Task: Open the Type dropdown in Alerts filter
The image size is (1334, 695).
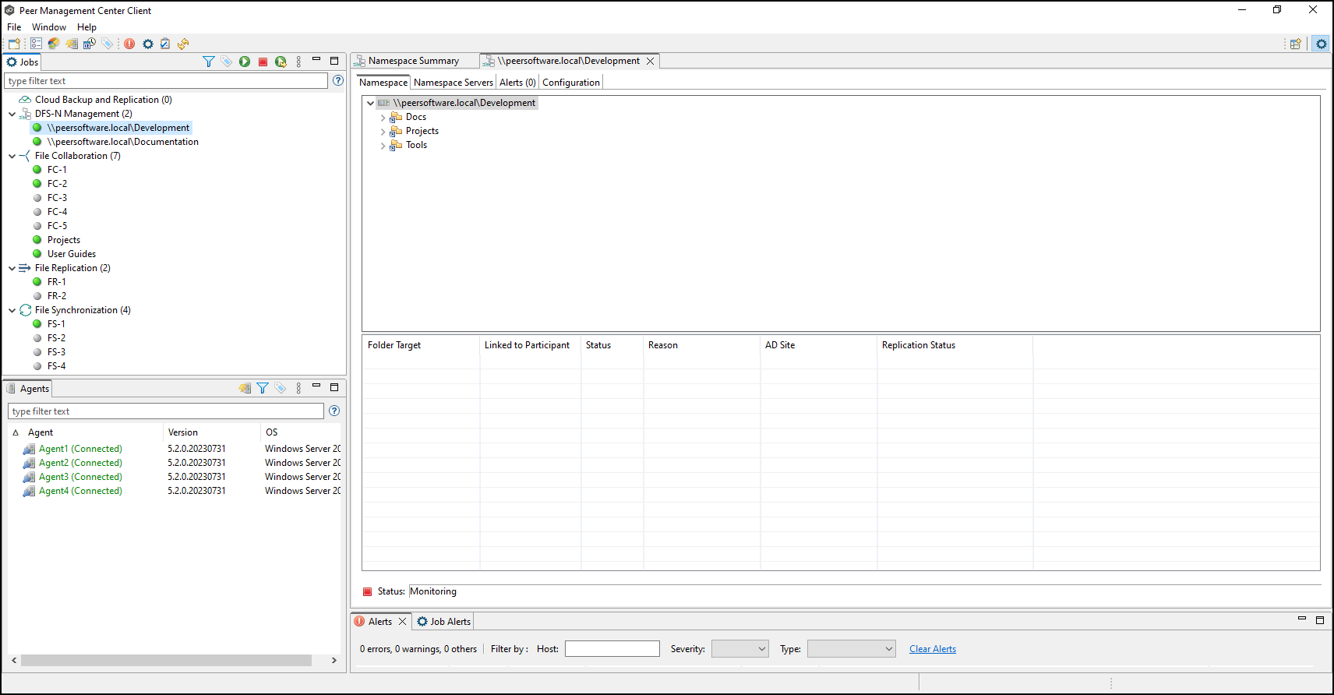Action: [851, 649]
